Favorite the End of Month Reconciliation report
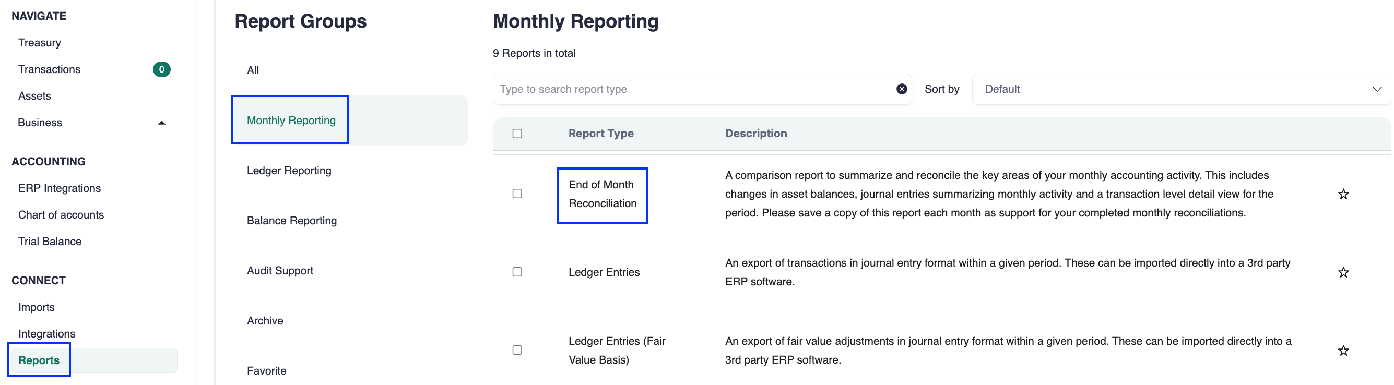The height and width of the screenshot is (385, 1394). (x=1343, y=194)
